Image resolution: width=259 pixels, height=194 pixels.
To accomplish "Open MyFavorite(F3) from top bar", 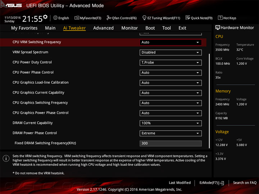I will click(88, 18).
